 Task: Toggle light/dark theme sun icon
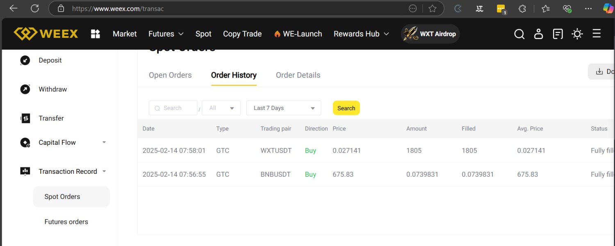tap(577, 34)
